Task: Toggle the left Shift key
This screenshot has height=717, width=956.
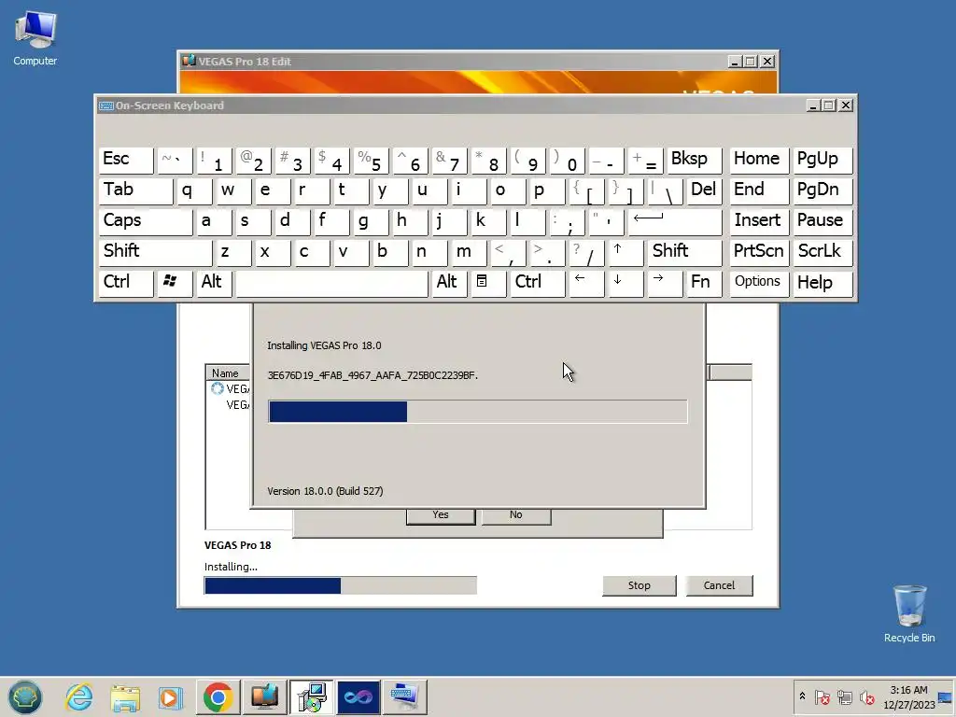Action: pos(156,252)
